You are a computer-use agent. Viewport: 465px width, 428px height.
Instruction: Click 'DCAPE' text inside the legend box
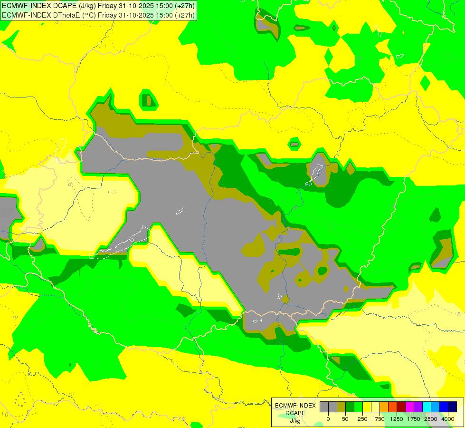pyautogui.click(x=295, y=413)
